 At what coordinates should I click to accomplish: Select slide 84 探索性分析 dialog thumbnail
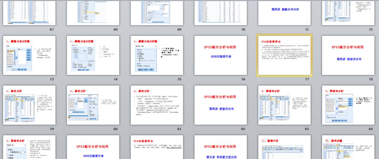coord(348,105)
